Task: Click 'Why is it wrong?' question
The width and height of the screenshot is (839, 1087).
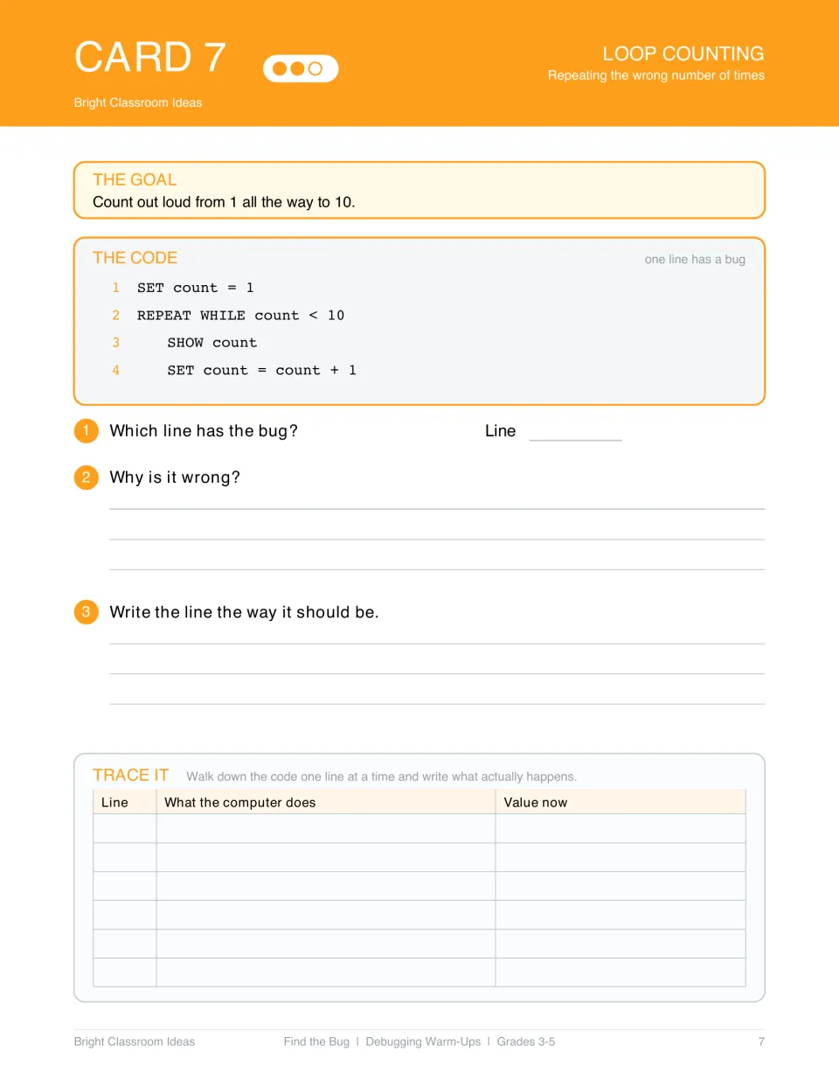Action: pos(175,477)
